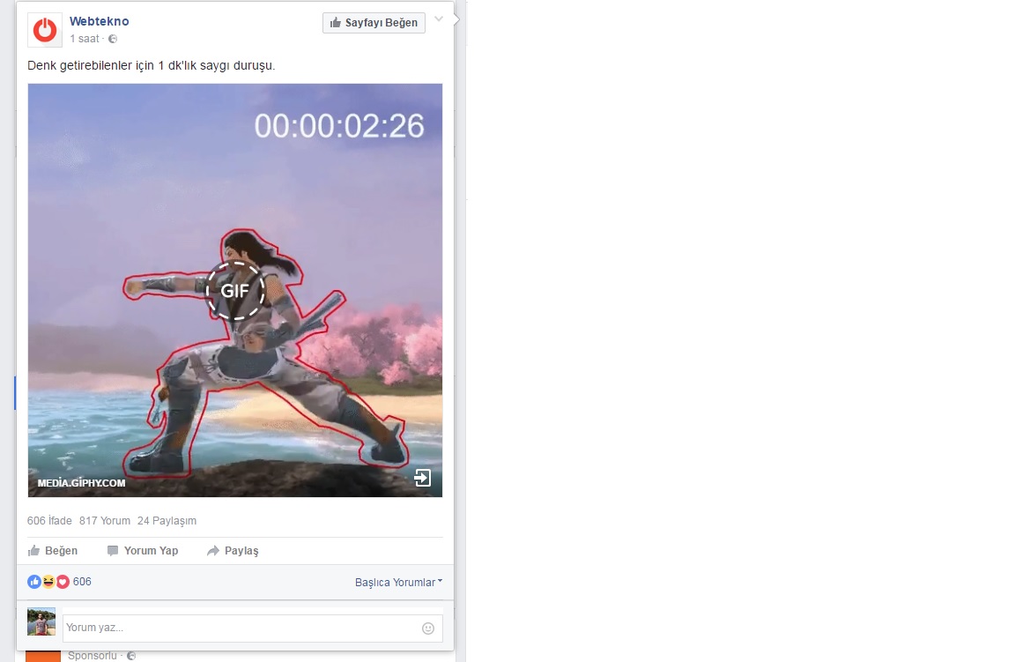The width and height of the screenshot is (1015, 662).
Task: Open the '24 Paylaşım' shares count
Action: pyautogui.click(x=167, y=521)
